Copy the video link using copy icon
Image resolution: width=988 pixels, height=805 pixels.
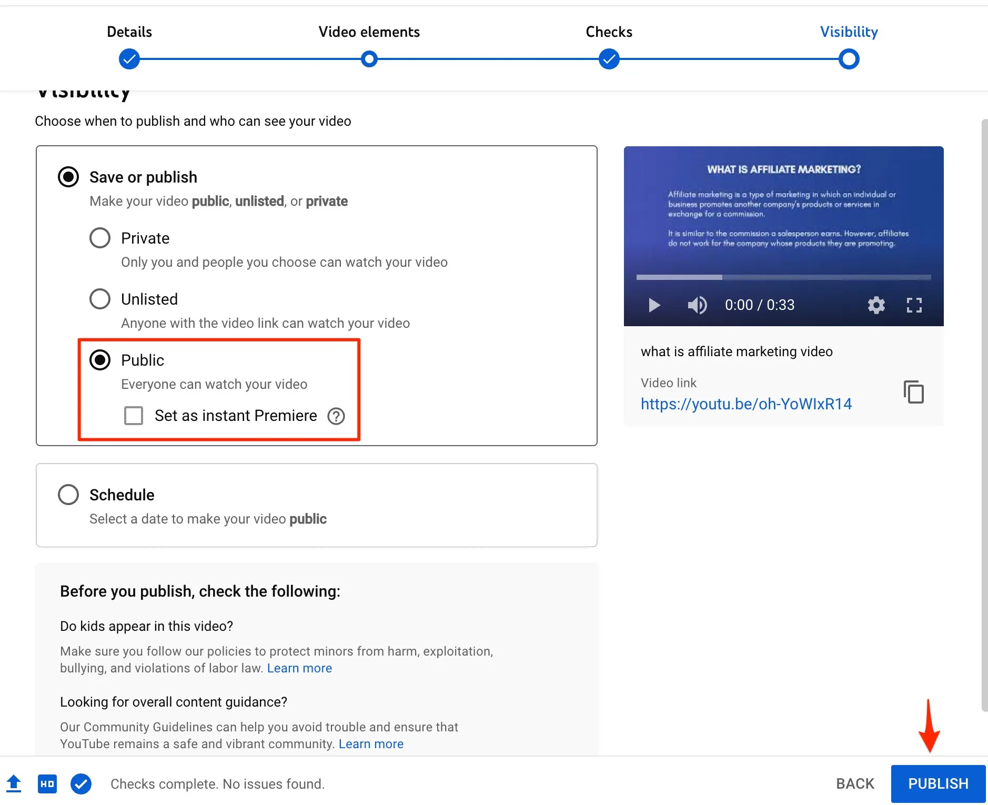point(914,393)
